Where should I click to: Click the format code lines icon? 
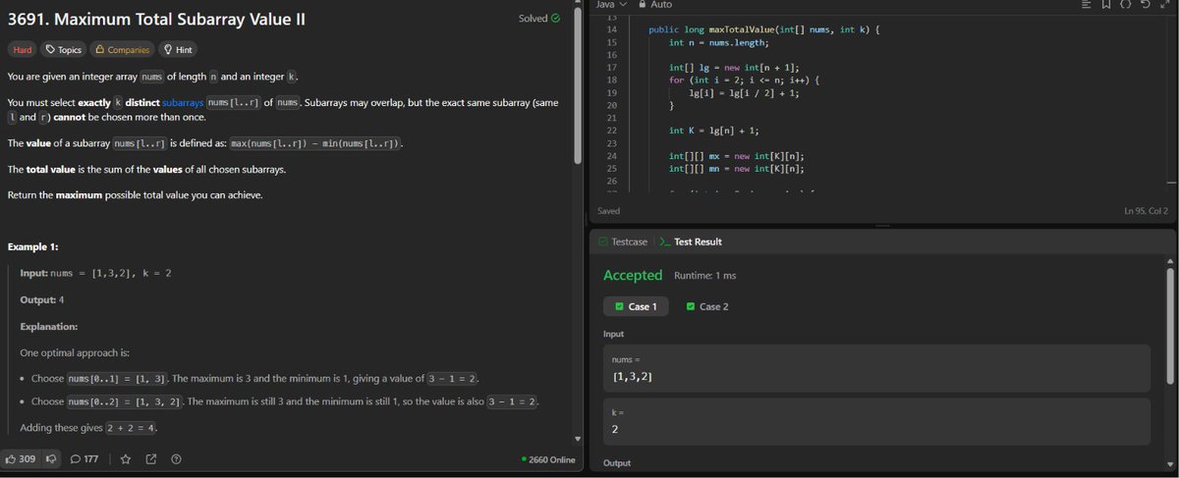click(x=1086, y=5)
